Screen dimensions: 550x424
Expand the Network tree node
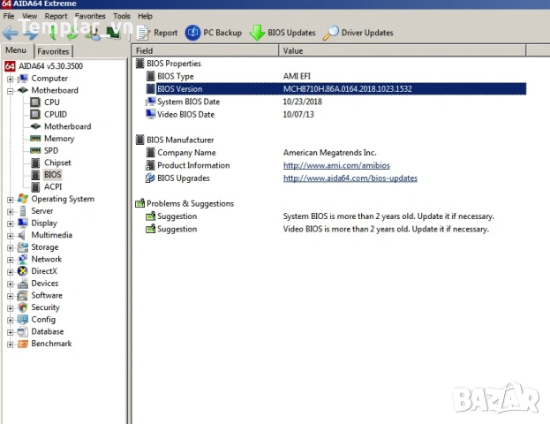(x=11, y=260)
